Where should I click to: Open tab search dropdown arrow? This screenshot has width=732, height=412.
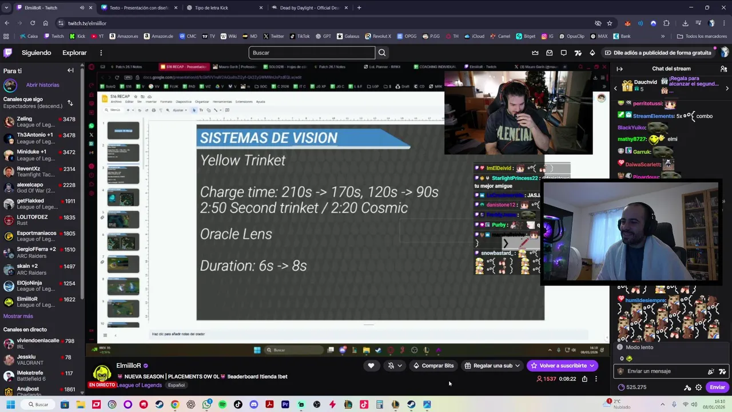(6, 8)
